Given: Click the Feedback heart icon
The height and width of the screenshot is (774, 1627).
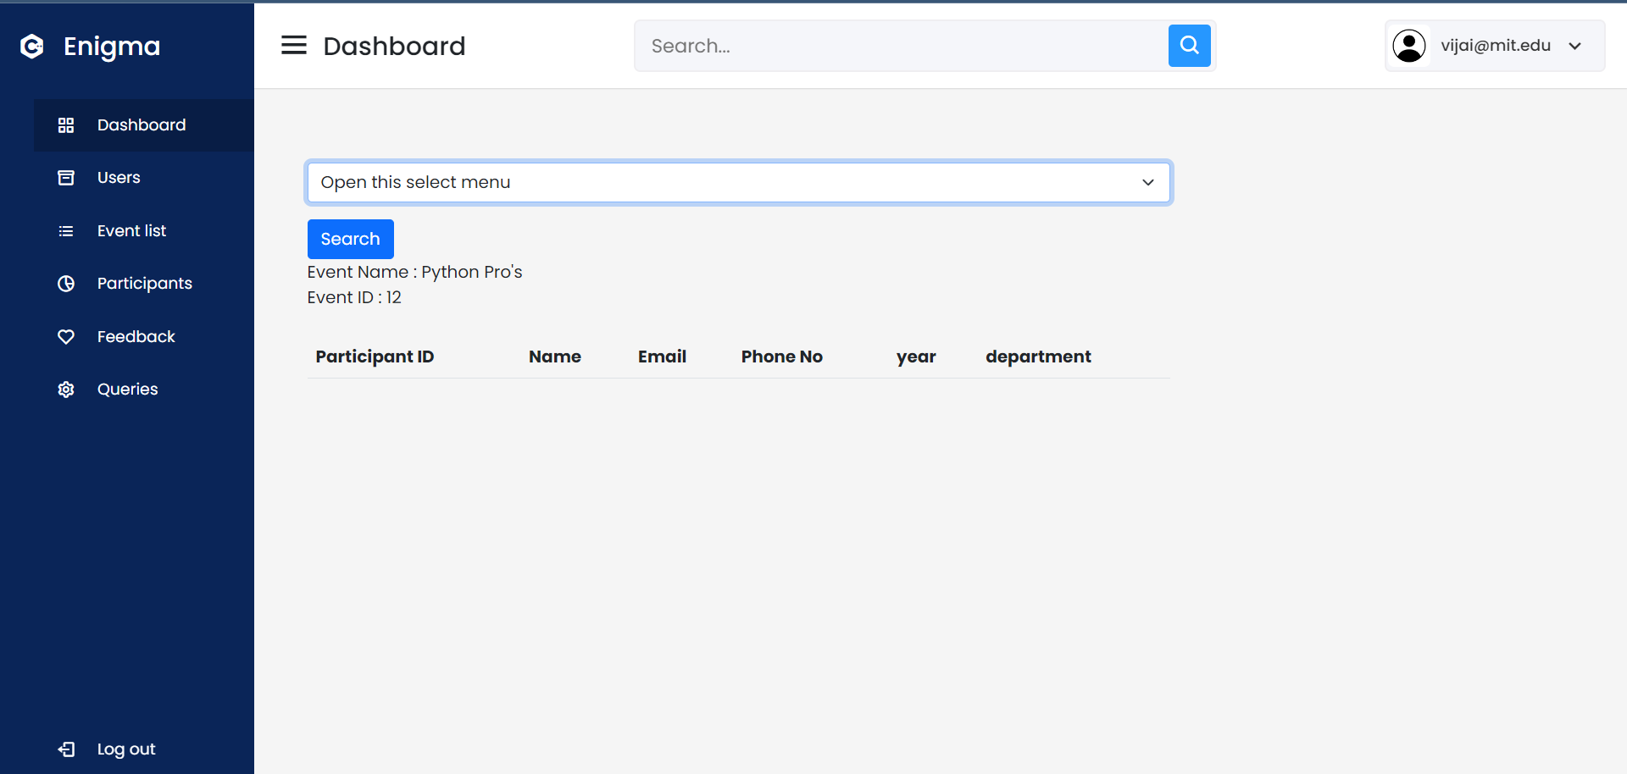Looking at the screenshot, I should 66,337.
